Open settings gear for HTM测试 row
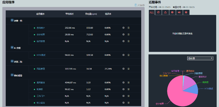219x107 pixels. (x=124, y=55)
